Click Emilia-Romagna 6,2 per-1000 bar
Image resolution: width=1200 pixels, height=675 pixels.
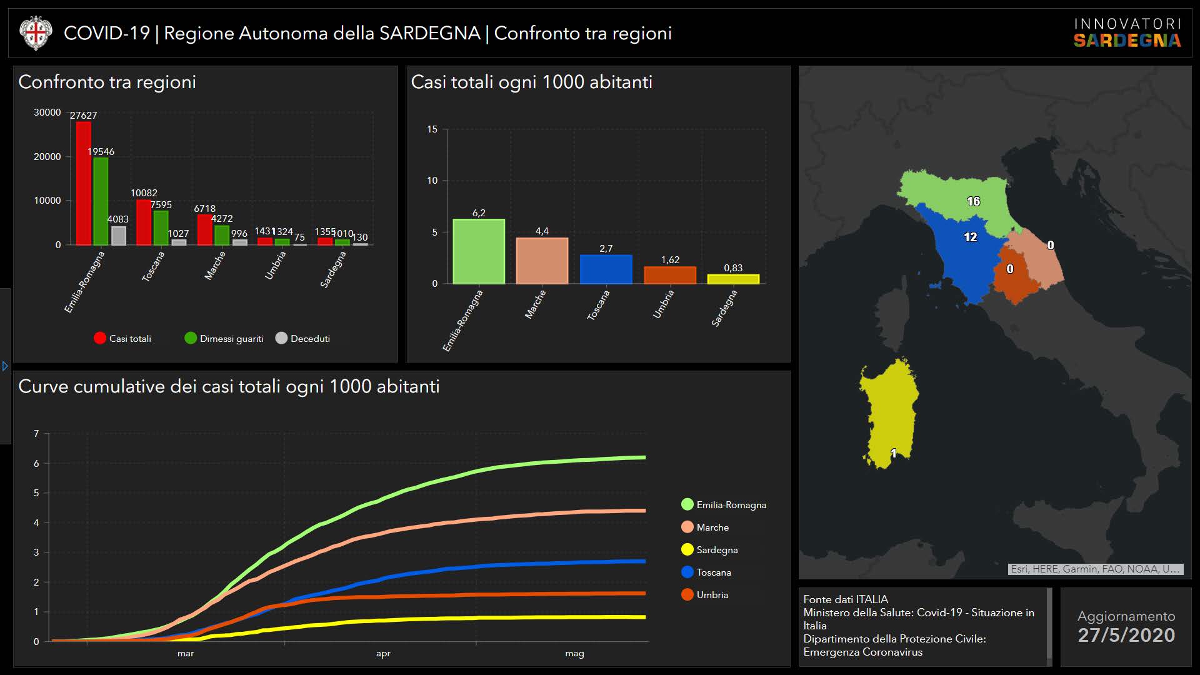coord(479,251)
